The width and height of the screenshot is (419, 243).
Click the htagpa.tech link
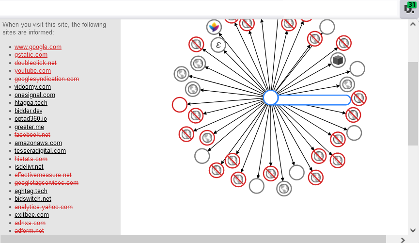[31, 103]
